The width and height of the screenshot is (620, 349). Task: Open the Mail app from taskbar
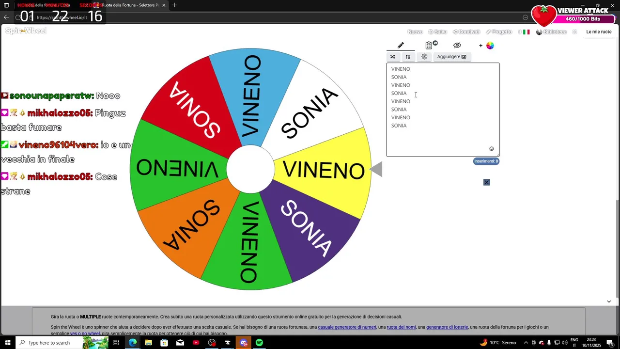click(180, 343)
